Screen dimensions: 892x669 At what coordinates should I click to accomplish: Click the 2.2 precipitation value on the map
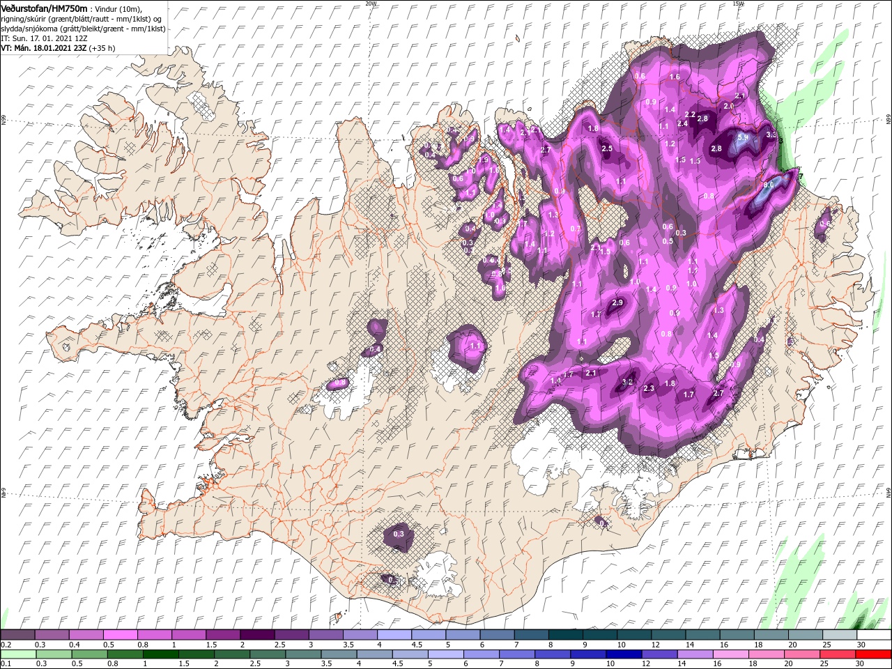[x=691, y=115]
